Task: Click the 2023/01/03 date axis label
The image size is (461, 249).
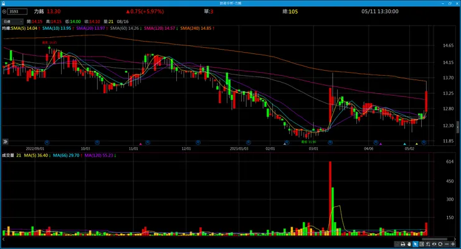Action: pos(239,148)
